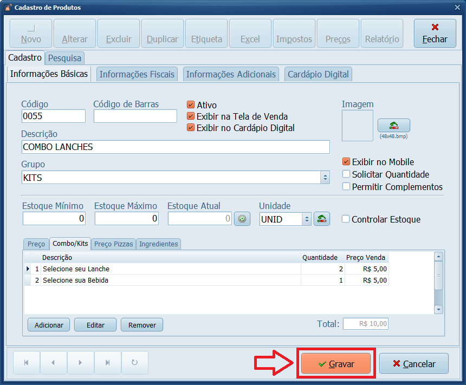Go to next record arrow
466x385 pixels.
click(80, 363)
